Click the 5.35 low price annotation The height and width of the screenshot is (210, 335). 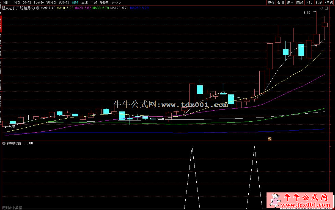(x=12, y=127)
